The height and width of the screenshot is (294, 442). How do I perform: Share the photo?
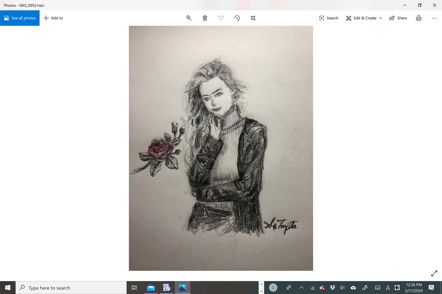point(398,18)
